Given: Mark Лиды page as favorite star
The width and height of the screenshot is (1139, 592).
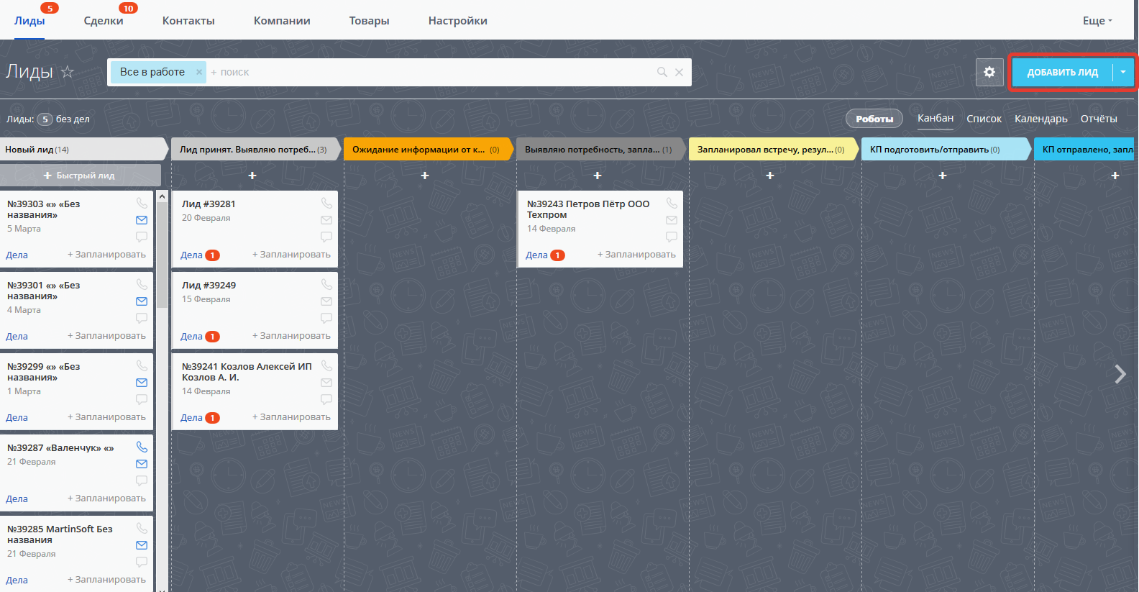Looking at the screenshot, I should [x=68, y=72].
